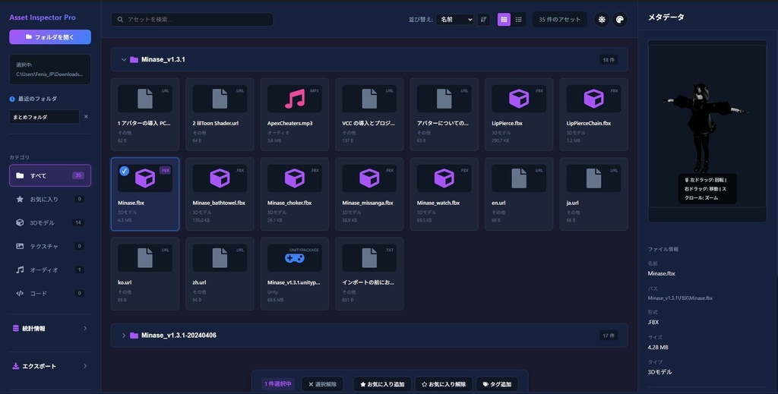Switch to list view

coord(518,19)
